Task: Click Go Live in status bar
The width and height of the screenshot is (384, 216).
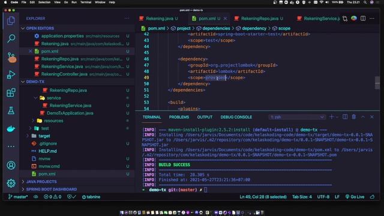Action: pyautogui.click(x=355, y=197)
